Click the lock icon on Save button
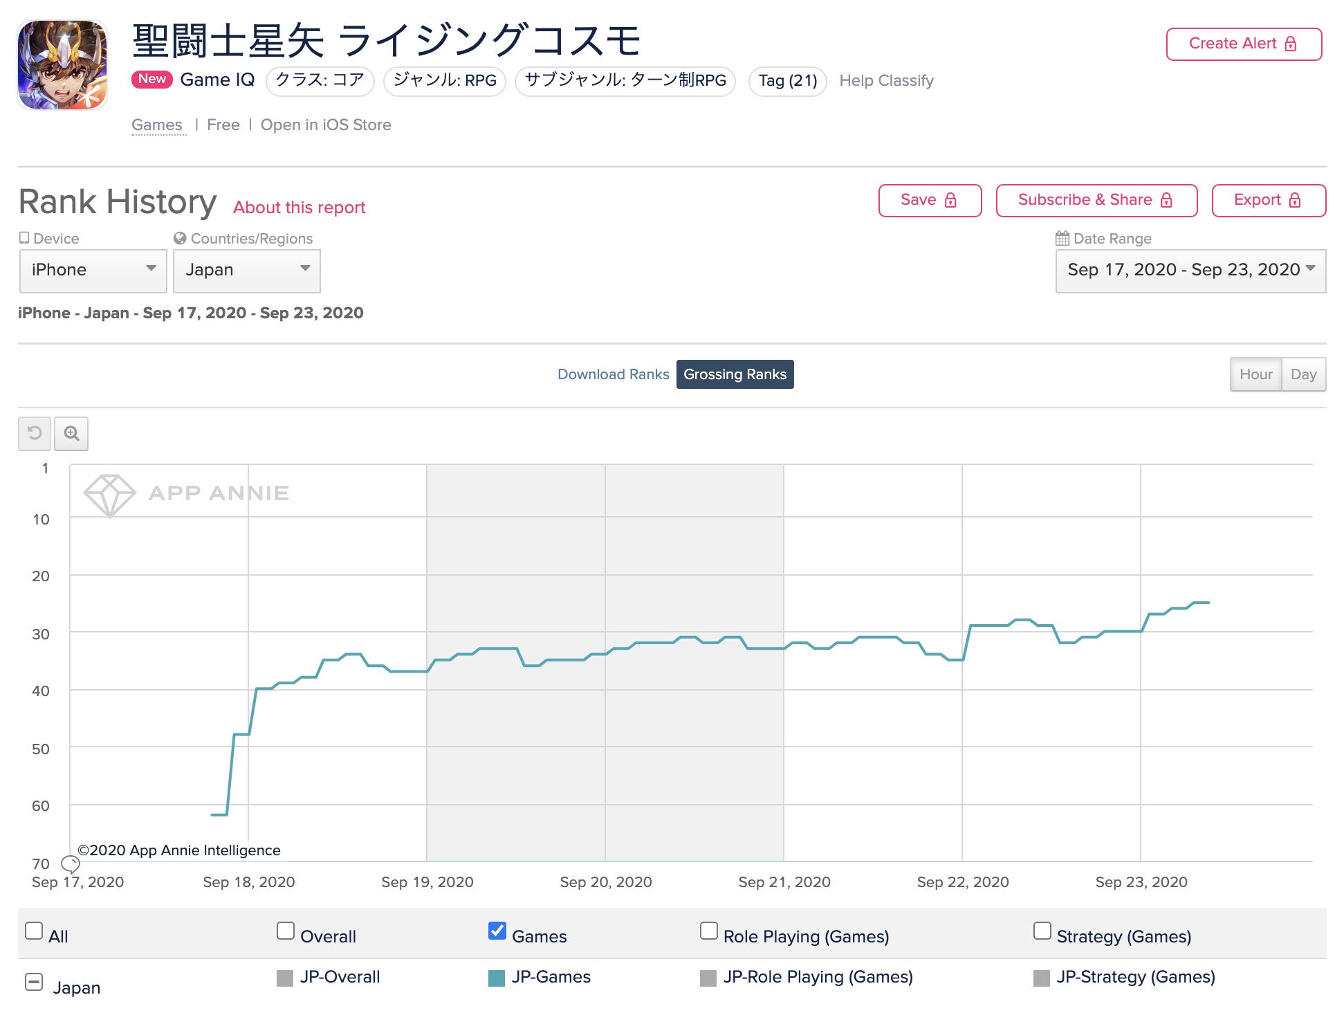The image size is (1335, 1013). (x=950, y=200)
